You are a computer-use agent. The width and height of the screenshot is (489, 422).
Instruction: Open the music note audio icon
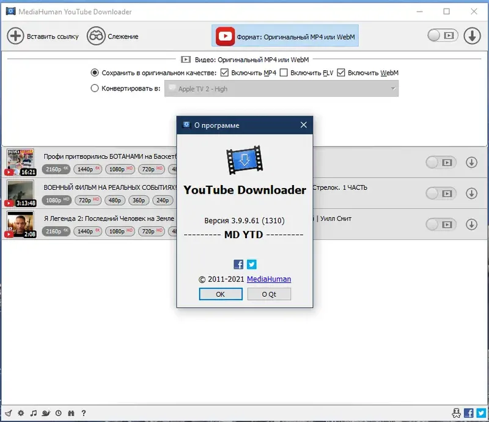pos(34,413)
